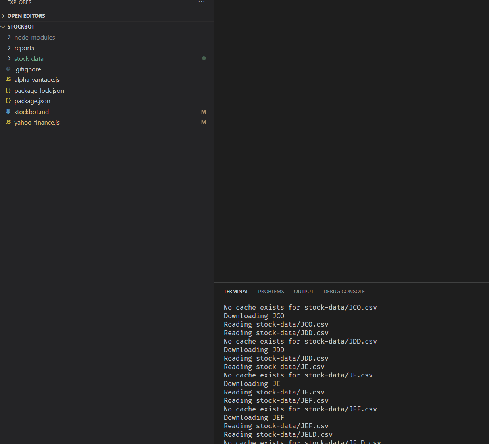Click 'No cache exists for stock-data/JEF.csv'

[300, 409]
